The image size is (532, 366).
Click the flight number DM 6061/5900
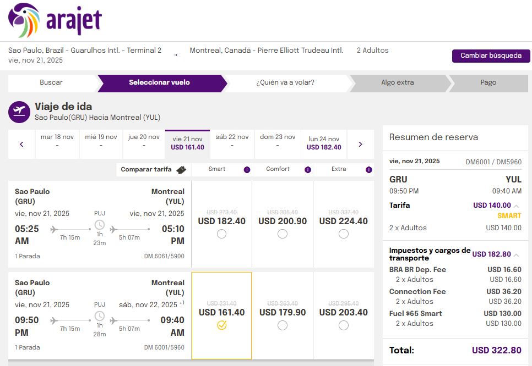coord(164,256)
